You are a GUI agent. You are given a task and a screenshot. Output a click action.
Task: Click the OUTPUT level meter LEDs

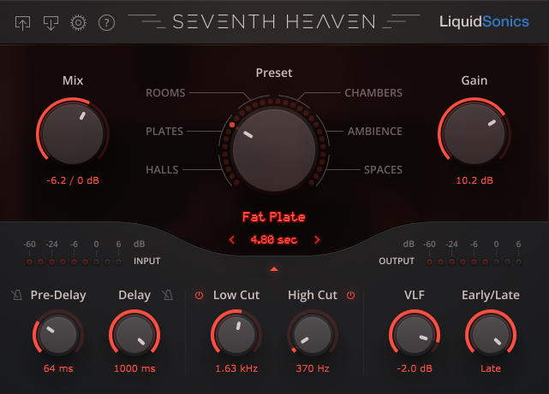point(474,262)
